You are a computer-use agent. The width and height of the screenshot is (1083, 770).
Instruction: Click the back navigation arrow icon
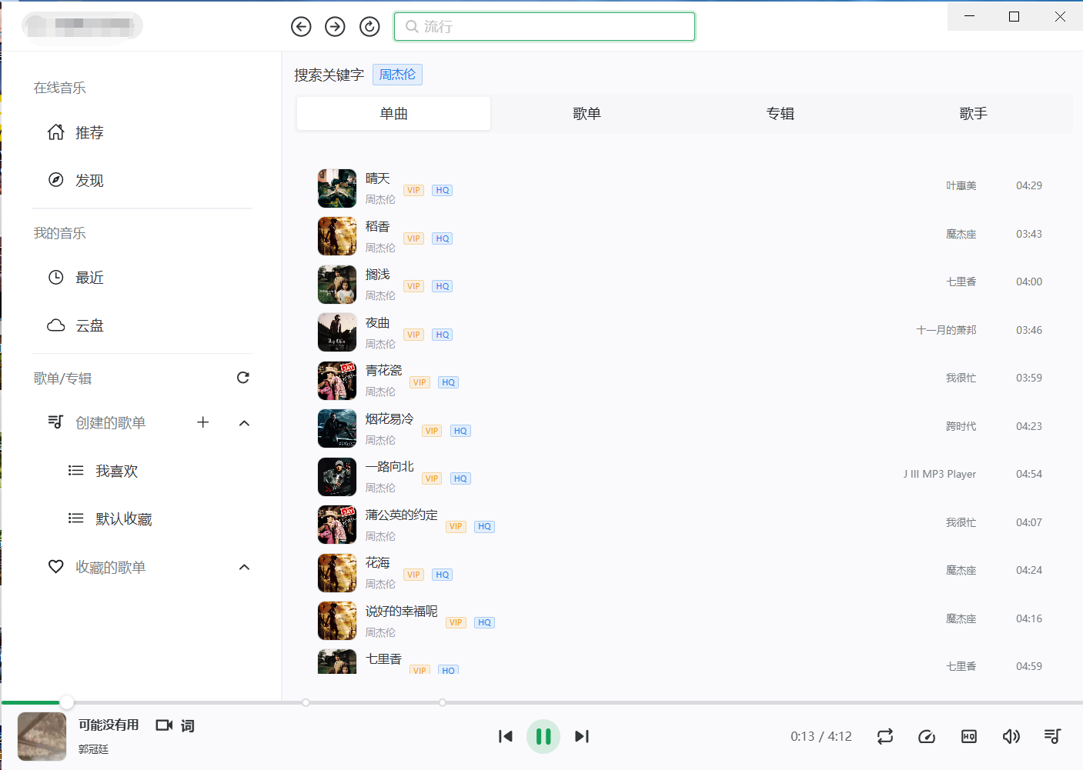click(301, 27)
